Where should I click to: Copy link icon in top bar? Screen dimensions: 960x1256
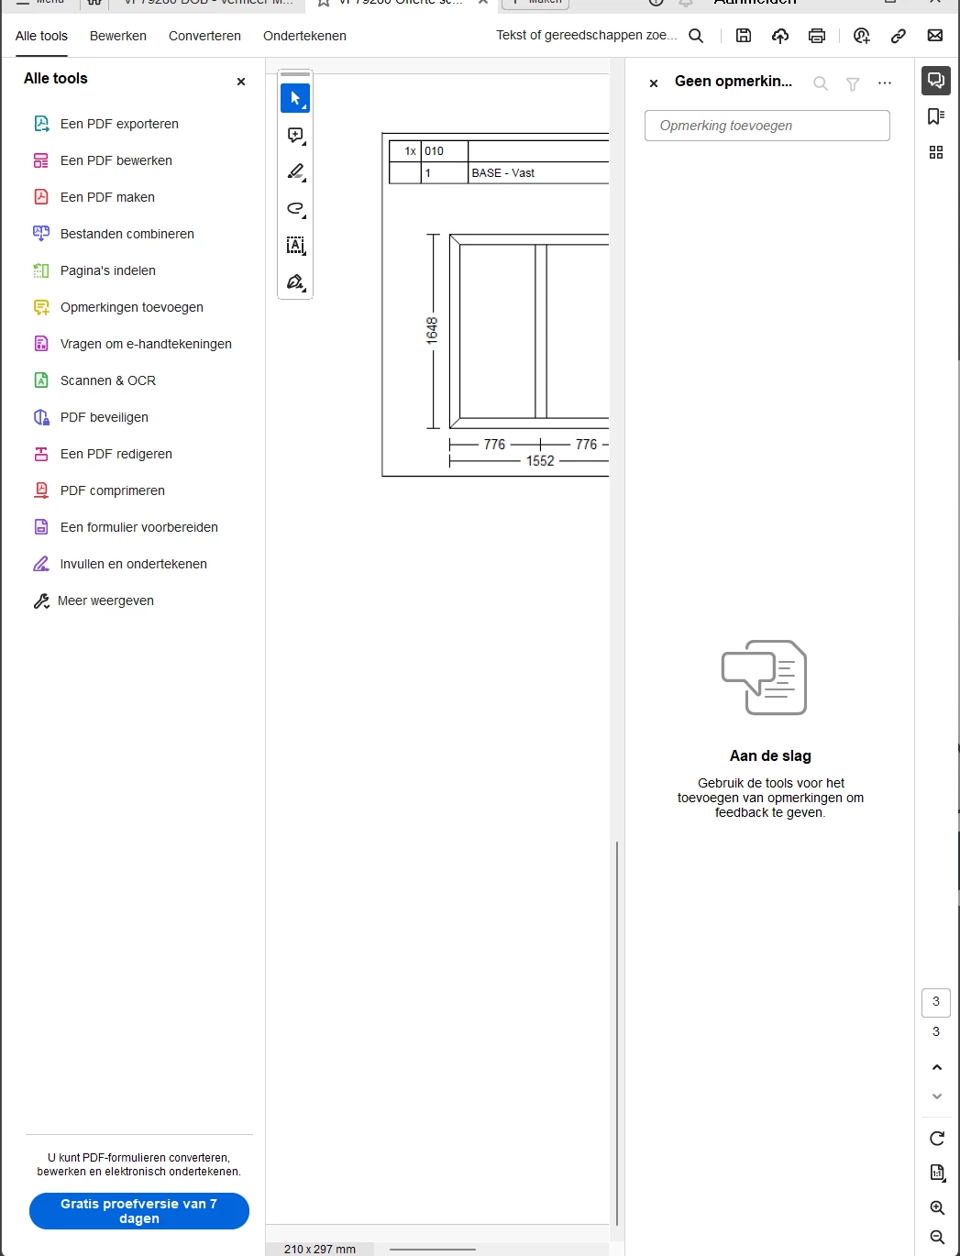pos(899,36)
